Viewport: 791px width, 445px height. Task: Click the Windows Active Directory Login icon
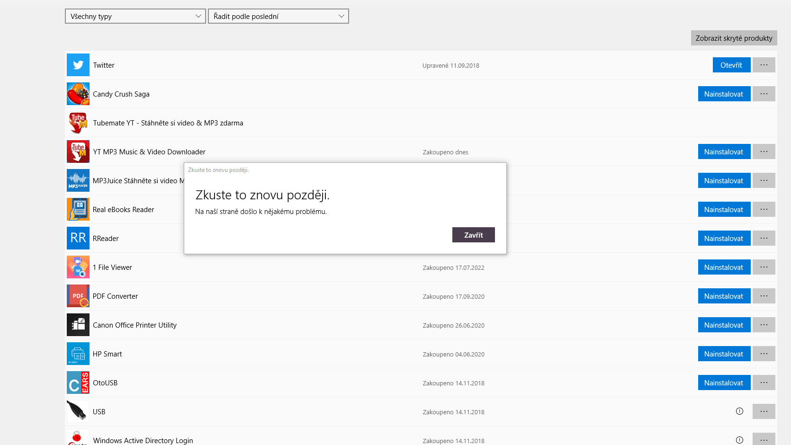(78, 437)
